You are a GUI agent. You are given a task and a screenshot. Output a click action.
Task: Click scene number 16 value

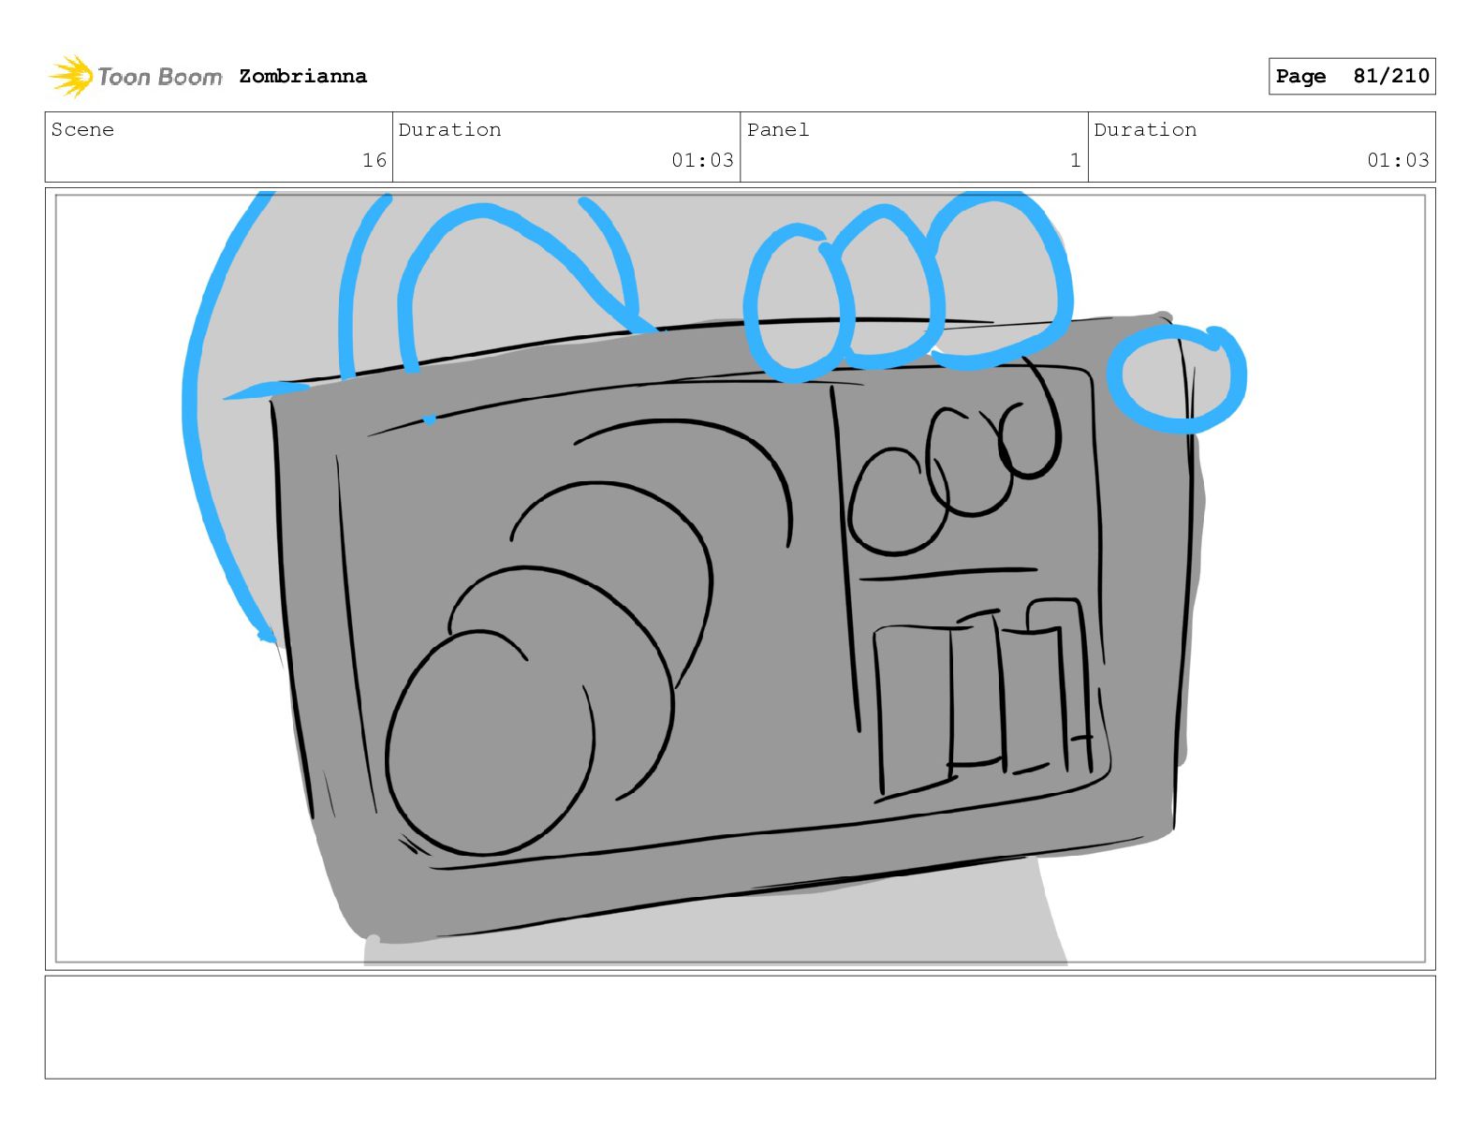point(374,160)
